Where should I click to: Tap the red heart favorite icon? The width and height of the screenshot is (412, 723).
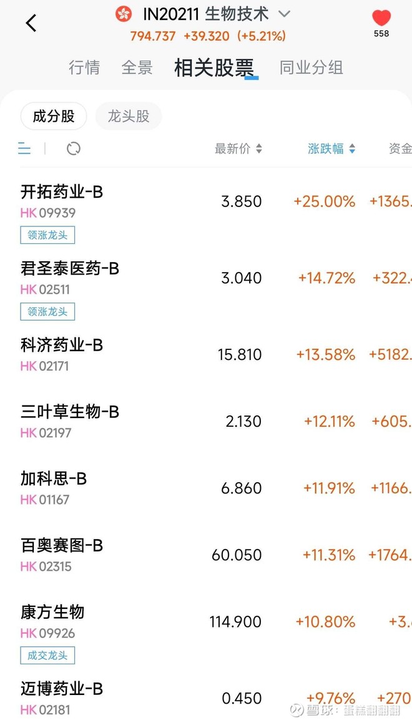point(380,19)
